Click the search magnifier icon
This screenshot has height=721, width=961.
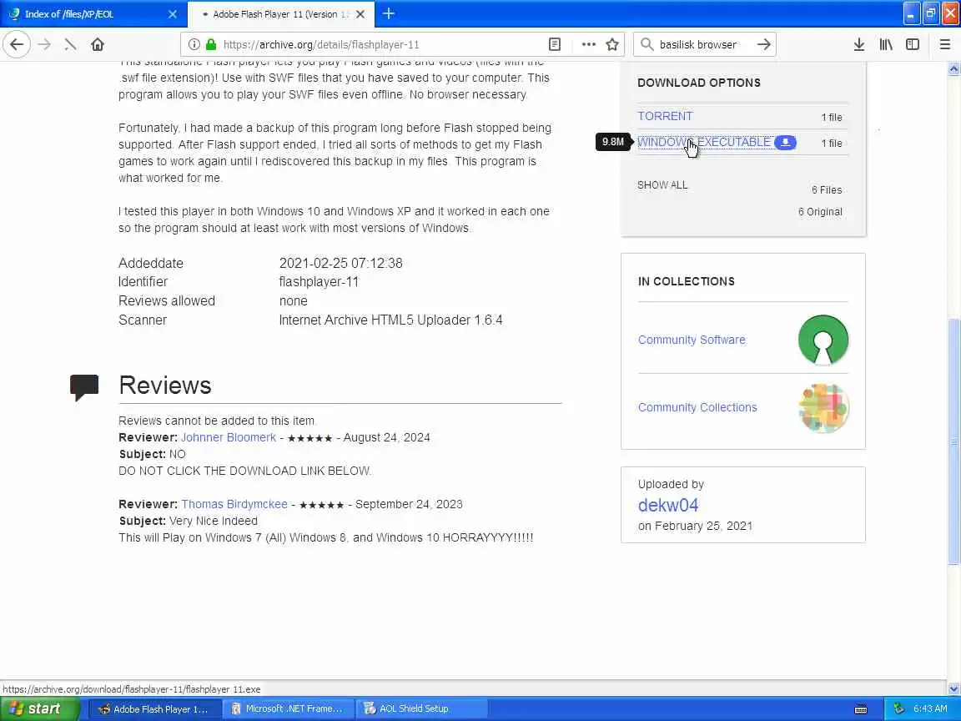point(647,44)
